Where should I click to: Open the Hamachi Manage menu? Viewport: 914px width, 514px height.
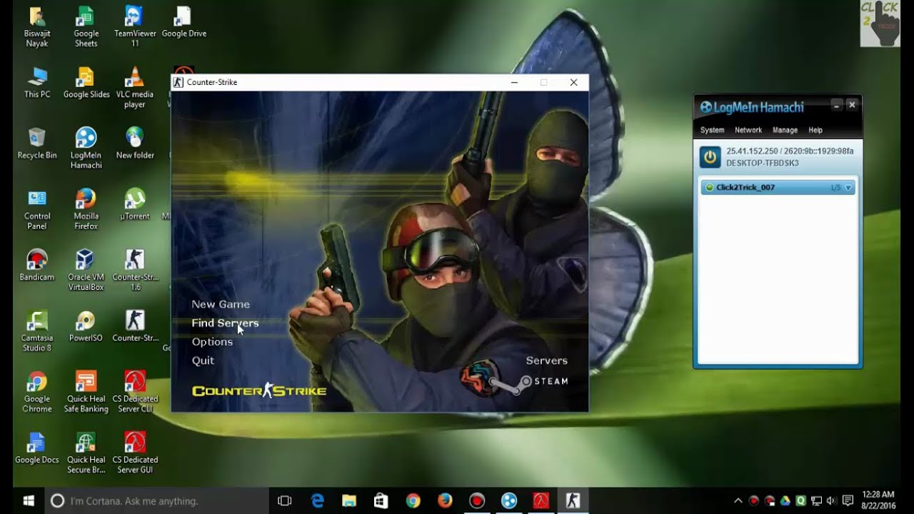click(785, 130)
